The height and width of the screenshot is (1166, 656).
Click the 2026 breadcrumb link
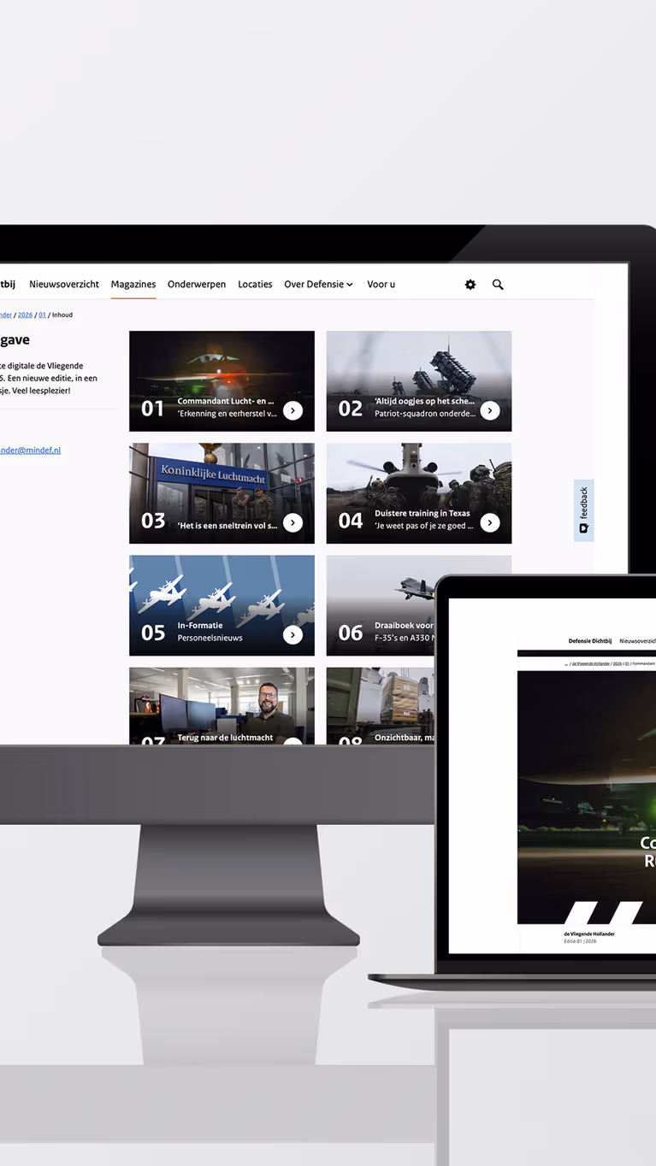25,315
